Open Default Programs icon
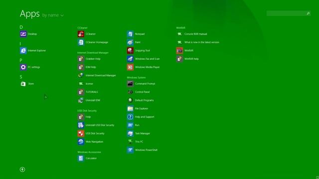The height and width of the screenshot is (179, 319). (x=130, y=100)
